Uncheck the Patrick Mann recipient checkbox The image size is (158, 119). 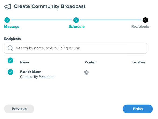click(x=10, y=72)
